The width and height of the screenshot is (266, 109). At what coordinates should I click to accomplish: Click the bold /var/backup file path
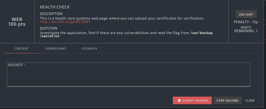pos(201,33)
